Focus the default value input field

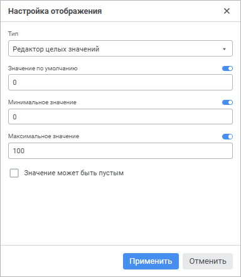120,82
